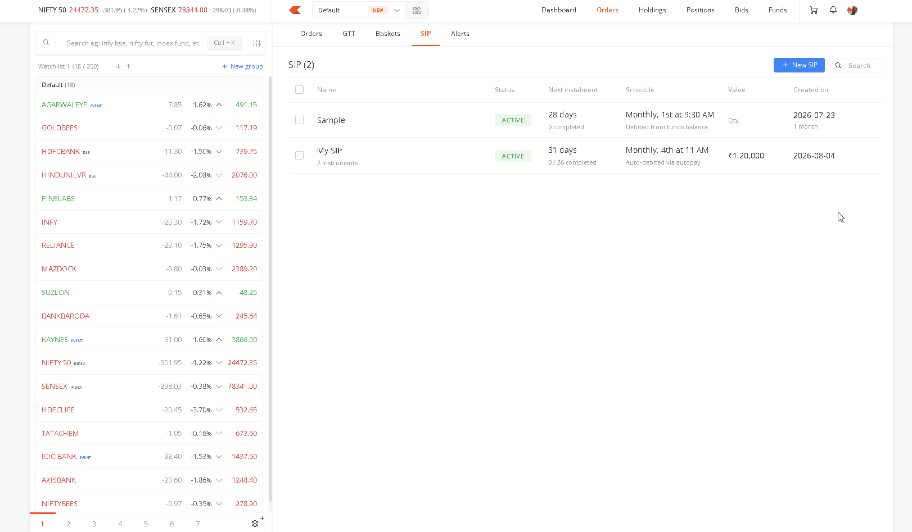912x532 pixels.
Task: Select SUZLON in the watchlist
Action: click(x=149, y=293)
